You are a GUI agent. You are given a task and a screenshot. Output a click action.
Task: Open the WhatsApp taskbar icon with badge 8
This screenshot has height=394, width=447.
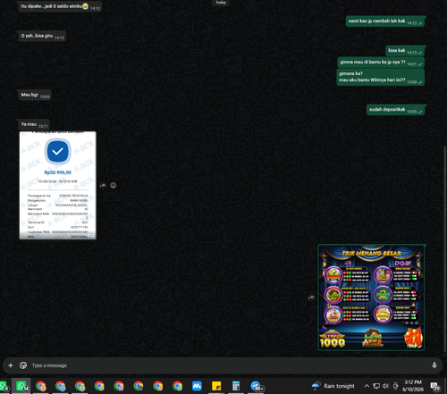tap(4, 386)
